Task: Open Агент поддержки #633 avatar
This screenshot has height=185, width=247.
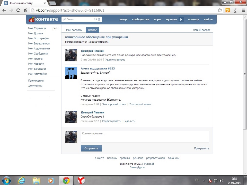Action: pyautogui.click(x=71, y=73)
